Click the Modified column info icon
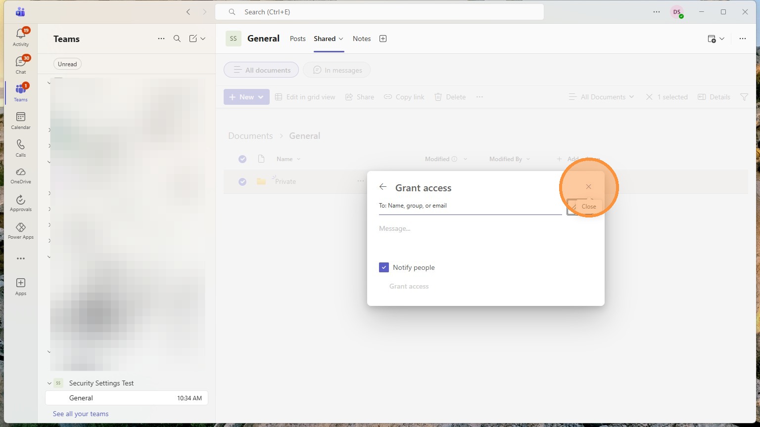This screenshot has width=760, height=427. [x=454, y=159]
